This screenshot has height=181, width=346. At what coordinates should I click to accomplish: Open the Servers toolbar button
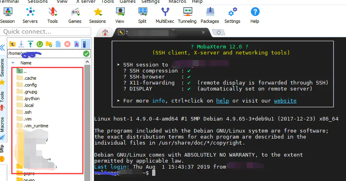[30, 15]
